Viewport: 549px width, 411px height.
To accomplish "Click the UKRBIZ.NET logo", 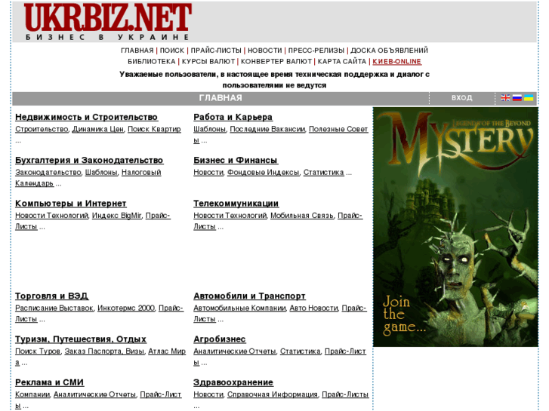I will [108, 22].
